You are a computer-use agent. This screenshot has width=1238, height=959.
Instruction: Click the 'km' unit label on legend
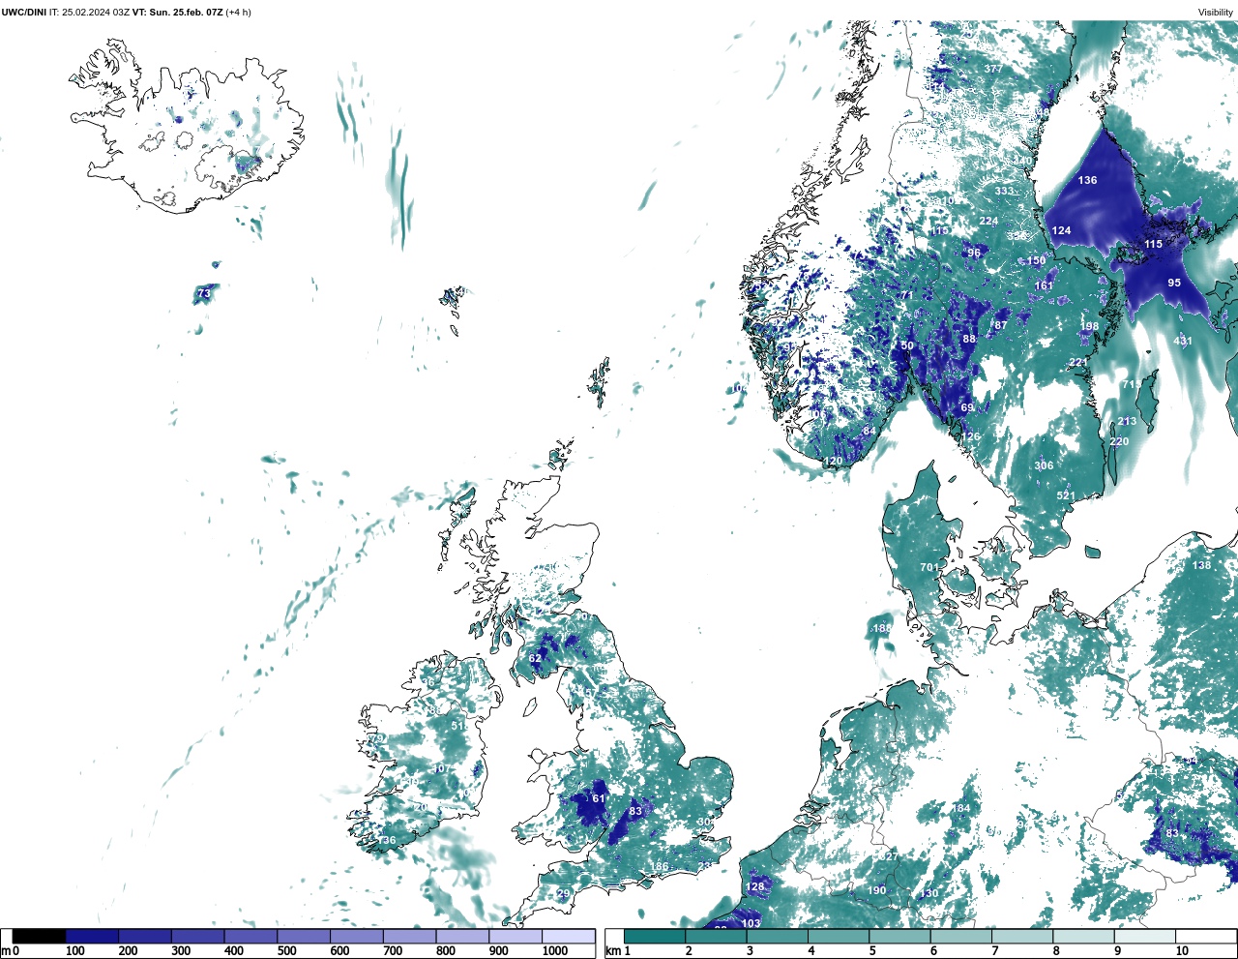click(613, 952)
